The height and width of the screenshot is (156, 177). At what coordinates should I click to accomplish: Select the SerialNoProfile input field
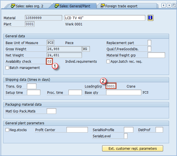[x=128, y=130]
